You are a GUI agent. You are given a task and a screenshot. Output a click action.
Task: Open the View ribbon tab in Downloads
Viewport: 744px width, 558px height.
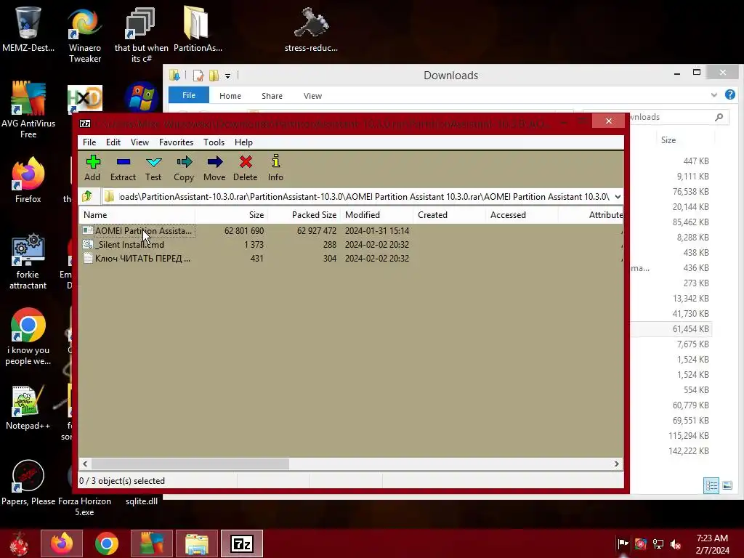pyautogui.click(x=312, y=96)
